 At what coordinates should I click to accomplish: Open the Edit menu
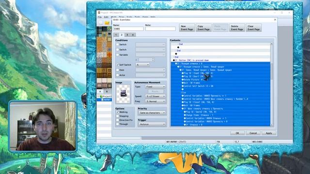click(106, 17)
